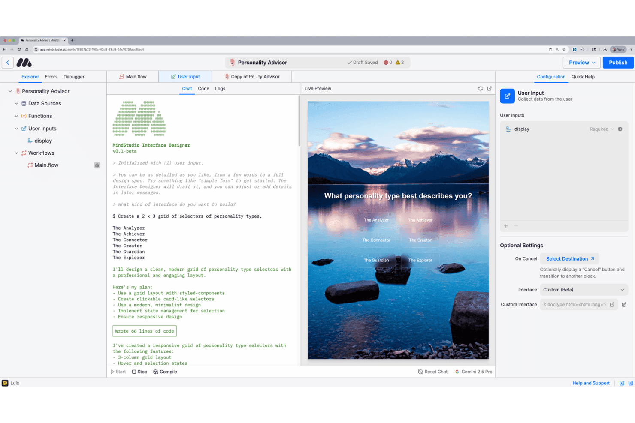
Task: Open the display input settings circle icon
Action: pos(620,129)
